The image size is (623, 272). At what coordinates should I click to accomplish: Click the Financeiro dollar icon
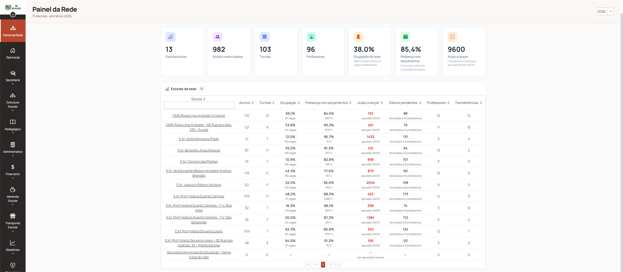(x=13, y=167)
